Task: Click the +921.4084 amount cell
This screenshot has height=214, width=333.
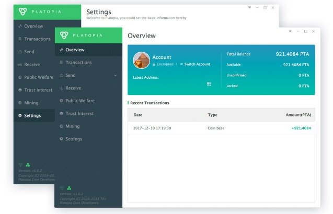Action: point(301,128)
